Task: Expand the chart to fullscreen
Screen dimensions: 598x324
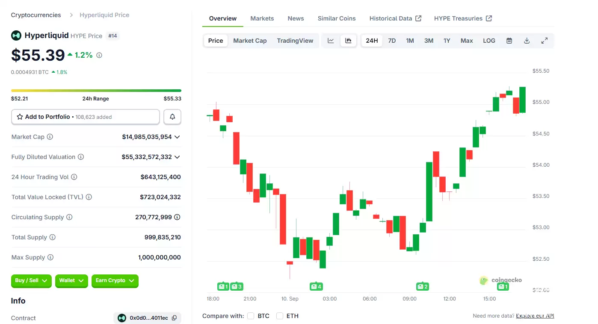Action: coord(544,41)
